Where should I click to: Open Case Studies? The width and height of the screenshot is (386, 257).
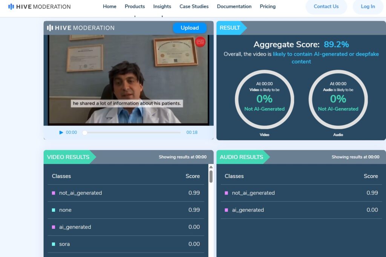(x=194, y=6)
